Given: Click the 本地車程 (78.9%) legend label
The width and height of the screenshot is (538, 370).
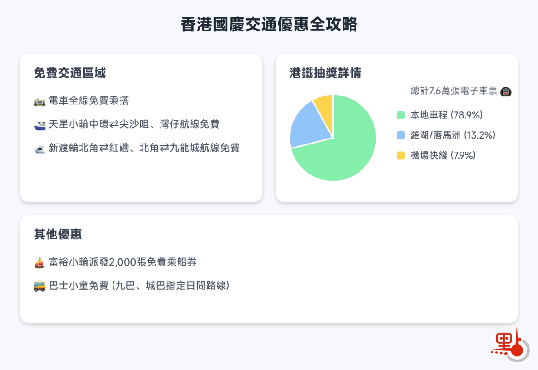Looking at the screenshot, I should (x=447, y=115).
